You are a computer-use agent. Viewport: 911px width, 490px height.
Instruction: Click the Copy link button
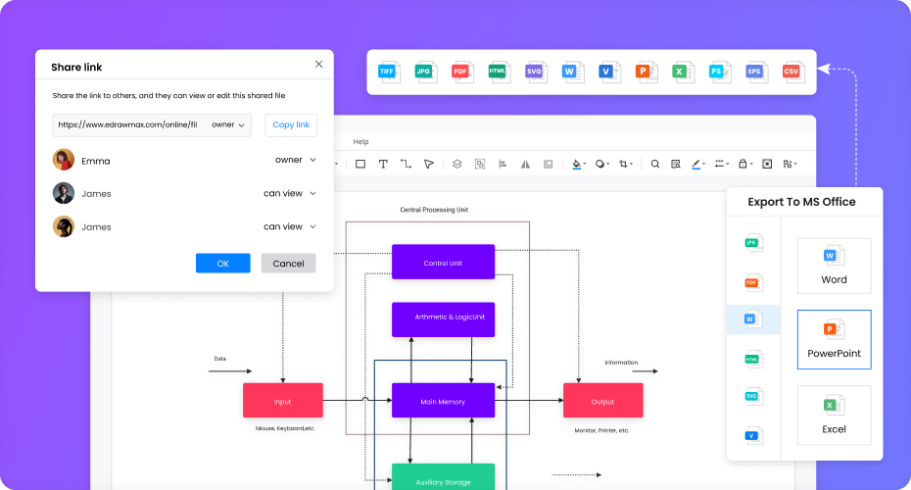tap(290, 125)
